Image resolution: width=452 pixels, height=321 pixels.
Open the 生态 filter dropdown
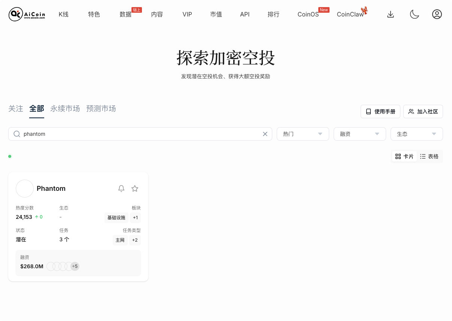pyautogui.click(x=417, y=134)
